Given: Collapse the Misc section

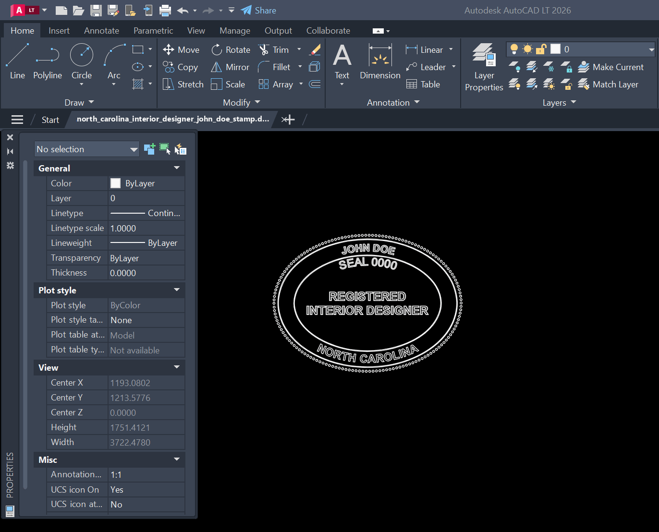Looking at the screenshot, I should click(x=177, y=459).
